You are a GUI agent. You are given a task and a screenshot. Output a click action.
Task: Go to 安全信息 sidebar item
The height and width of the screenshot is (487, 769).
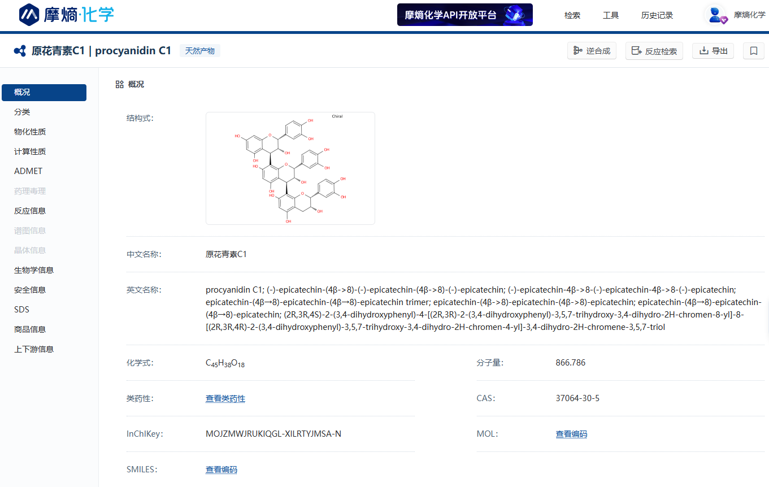30,290
